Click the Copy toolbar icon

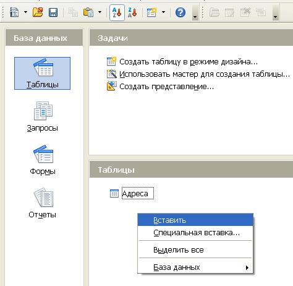[73, 12]
